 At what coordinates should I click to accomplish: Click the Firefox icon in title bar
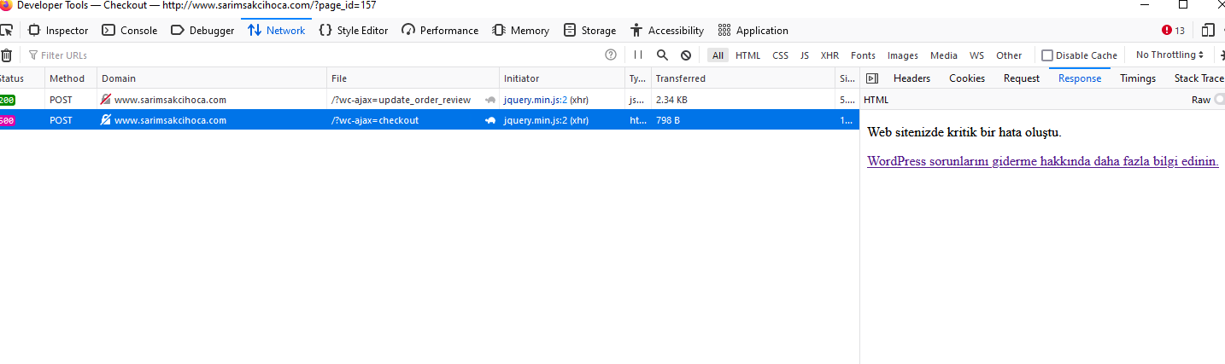(4, 5)
